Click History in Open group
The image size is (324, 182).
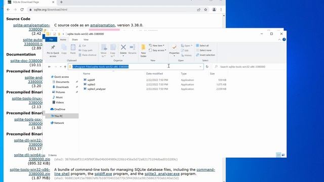pyautogui.click(x=186, y=55)
